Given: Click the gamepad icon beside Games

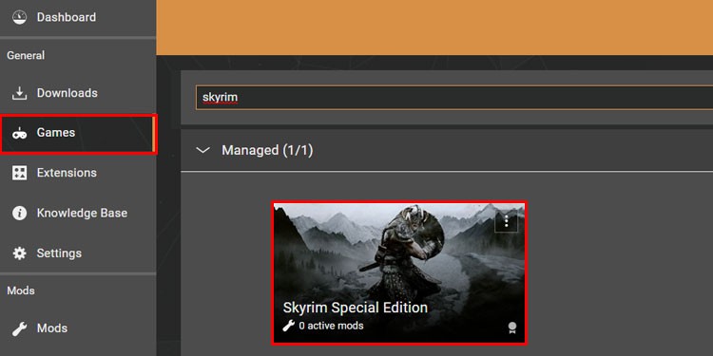Looking at the screenshot, I should pos(20,134).
